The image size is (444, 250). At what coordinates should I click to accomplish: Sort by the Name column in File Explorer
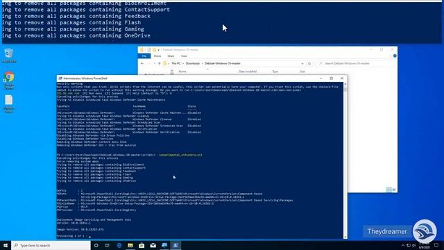click(182, 72)
